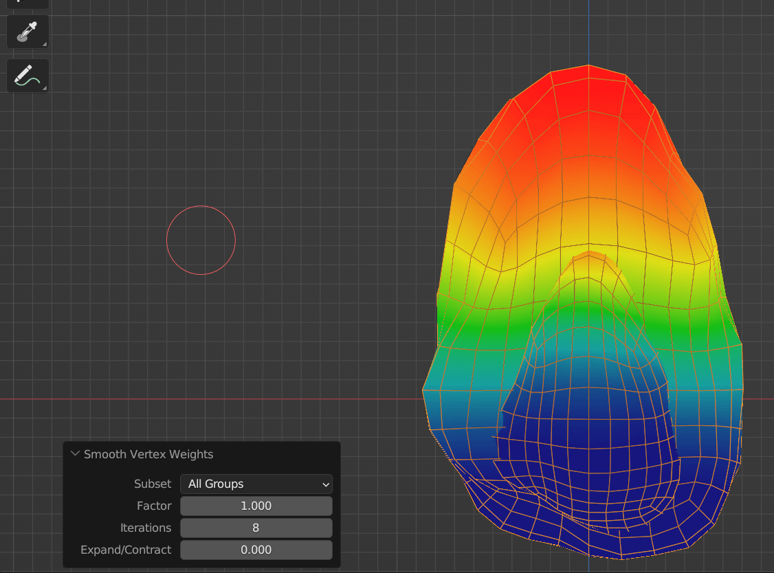Image resolution: width=774 pixels, height=573 pixels.
Task: Click the Smooth Vertex Weights title
Action: [148, 454]
